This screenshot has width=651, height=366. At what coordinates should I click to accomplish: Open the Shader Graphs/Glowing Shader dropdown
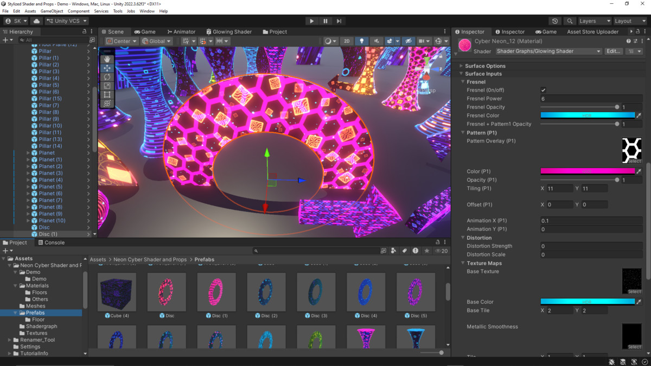pos(549,52)
